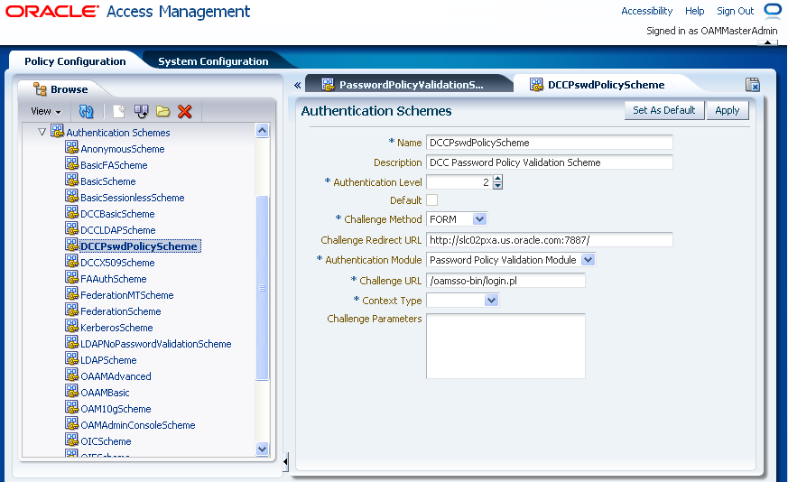Click the BasicScheme icon
The image size is (788, 482).
[x=71, y=180]
